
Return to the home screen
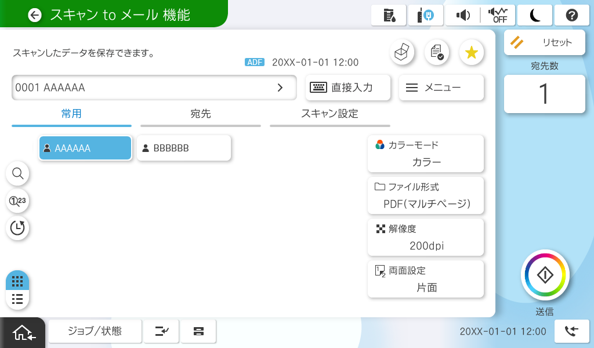[x=22, y=332]
